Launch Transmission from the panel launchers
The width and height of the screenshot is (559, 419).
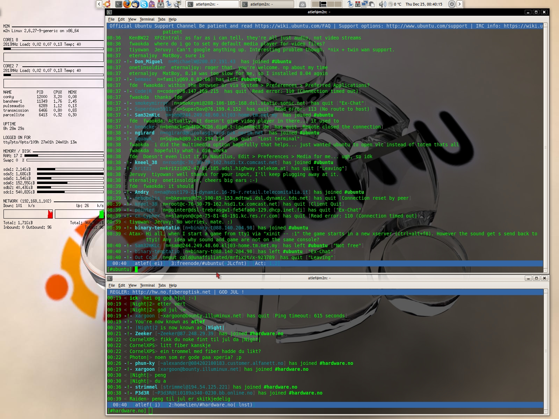161,4
